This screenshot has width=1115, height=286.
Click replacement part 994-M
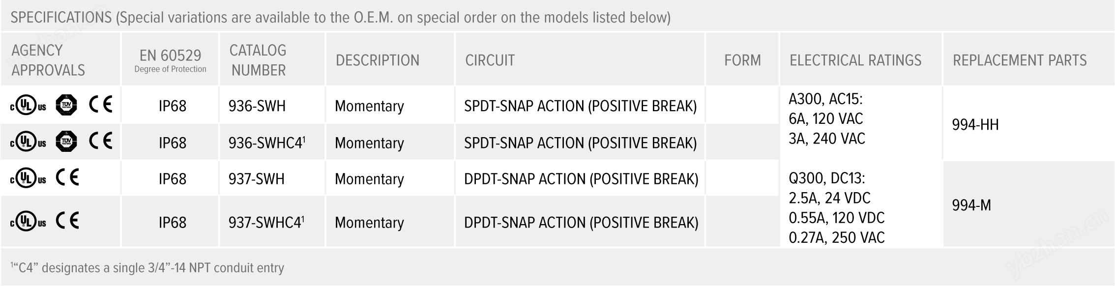[971, 205]
